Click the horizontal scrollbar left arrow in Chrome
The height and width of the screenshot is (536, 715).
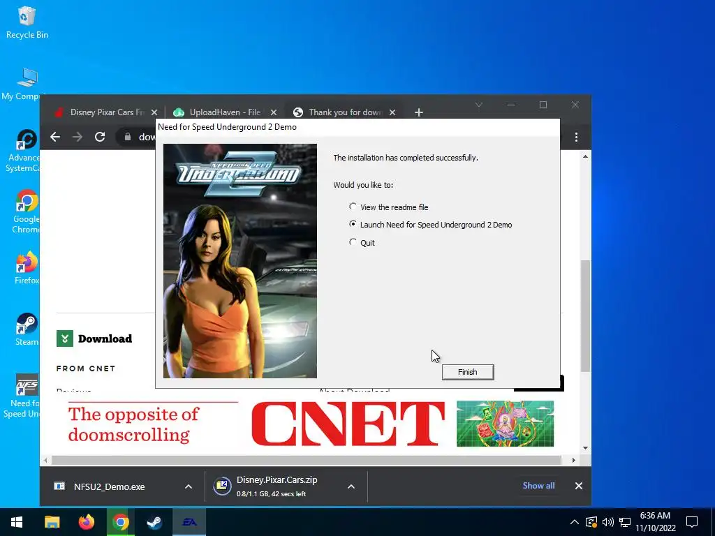pyautogui.click(x=45, y=461)
